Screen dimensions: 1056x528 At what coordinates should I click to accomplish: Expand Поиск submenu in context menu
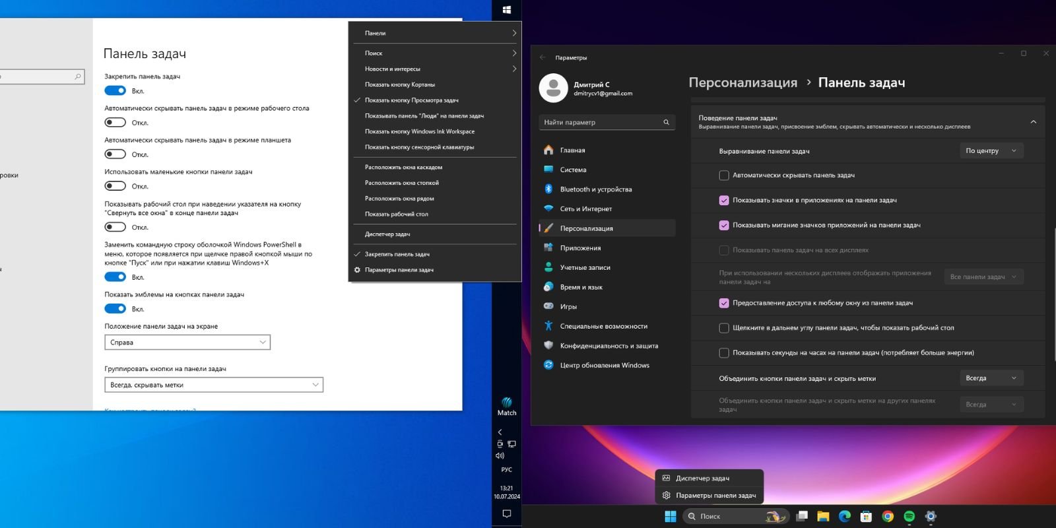[435, 53]
